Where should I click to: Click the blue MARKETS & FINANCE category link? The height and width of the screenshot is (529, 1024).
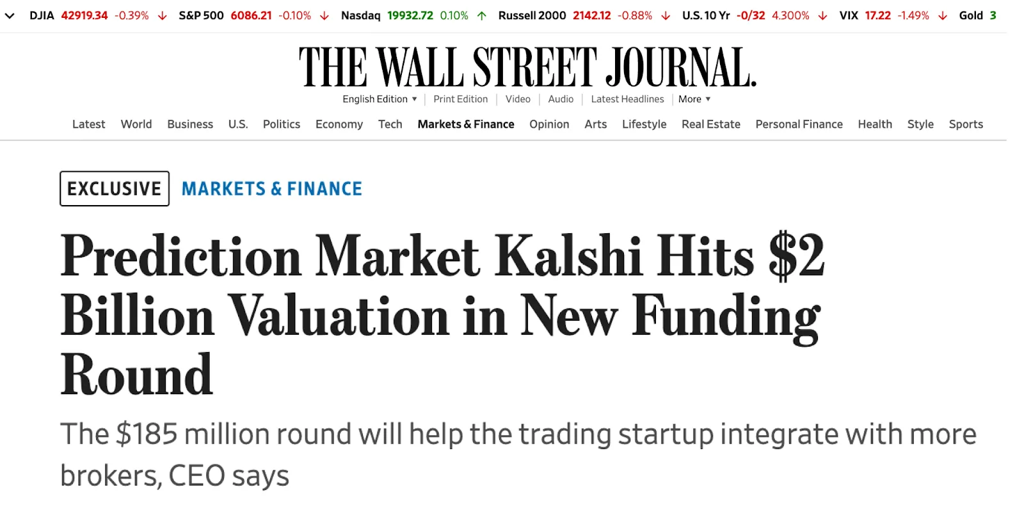(272, 188)
